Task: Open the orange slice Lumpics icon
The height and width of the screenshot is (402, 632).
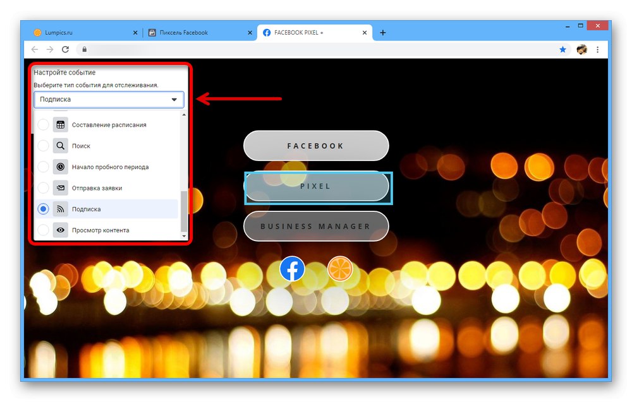Action: (340, 268)
